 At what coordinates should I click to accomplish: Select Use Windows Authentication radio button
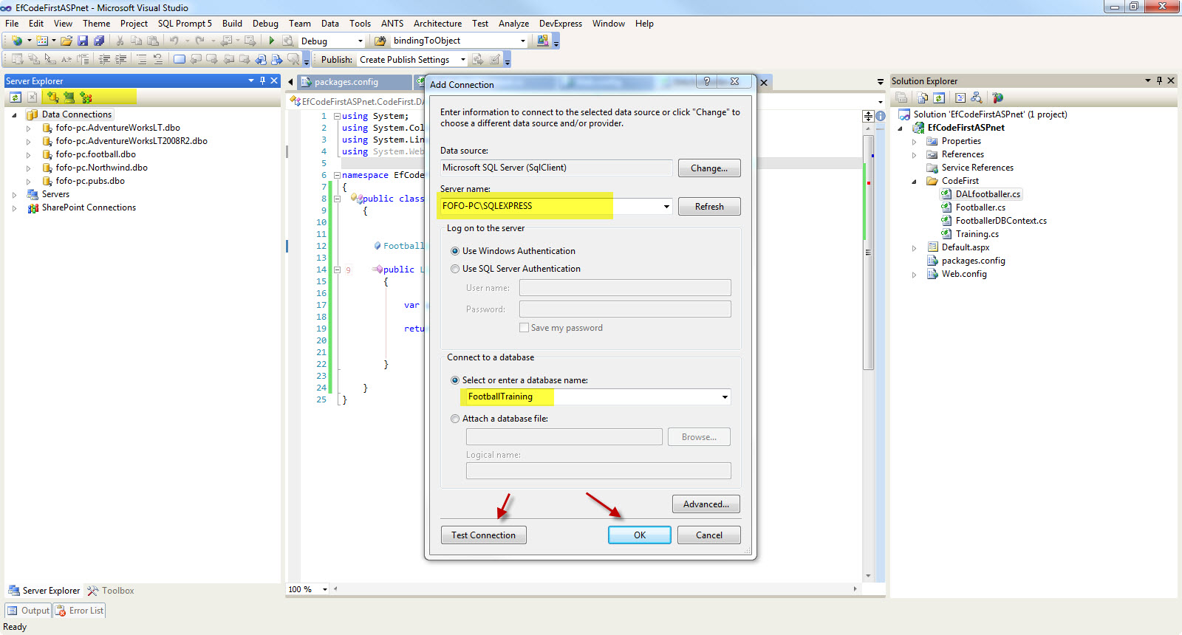pos(455,251)
